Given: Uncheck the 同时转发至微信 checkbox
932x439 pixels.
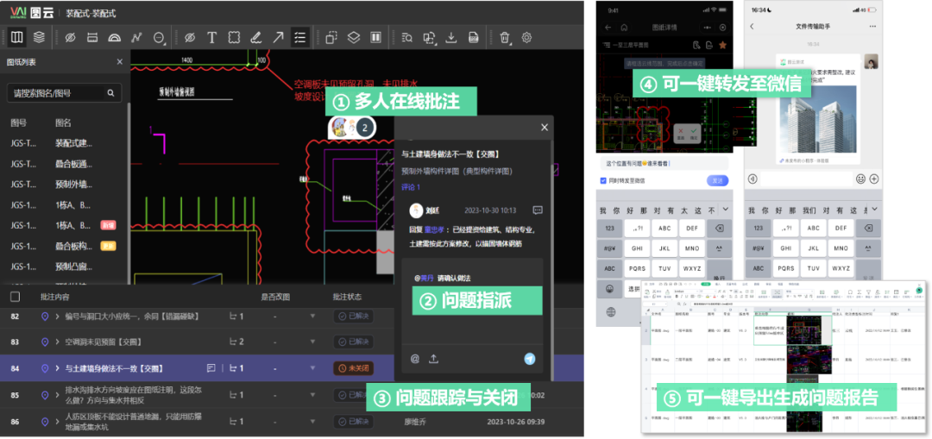Looking at the screenshot, I should tap(602, 180).
